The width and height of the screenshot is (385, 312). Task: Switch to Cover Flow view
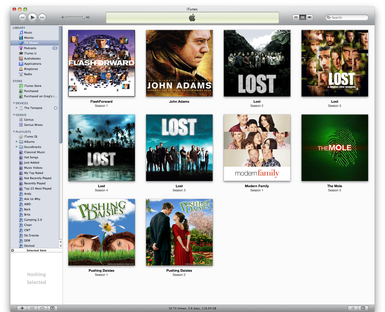[x=309, y=17]
